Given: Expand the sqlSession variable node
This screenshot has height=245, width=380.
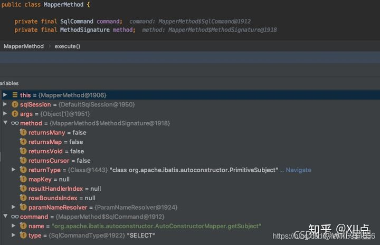Looking at the screenshot, I should point(5,104).
